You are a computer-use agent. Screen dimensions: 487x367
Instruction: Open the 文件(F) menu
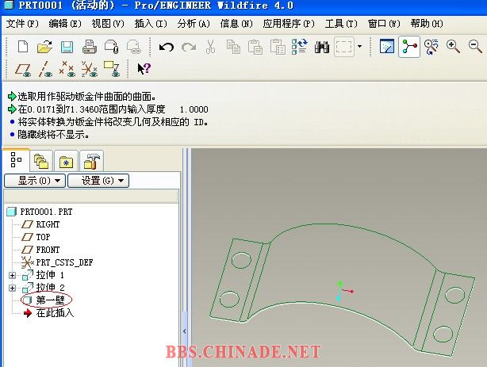pos(22,24)
